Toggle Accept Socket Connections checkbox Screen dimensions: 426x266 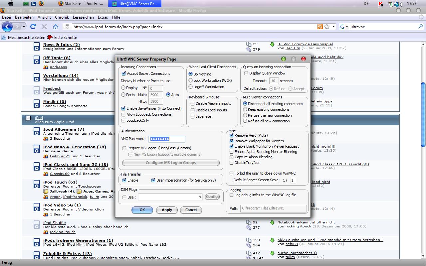[124, 73]
